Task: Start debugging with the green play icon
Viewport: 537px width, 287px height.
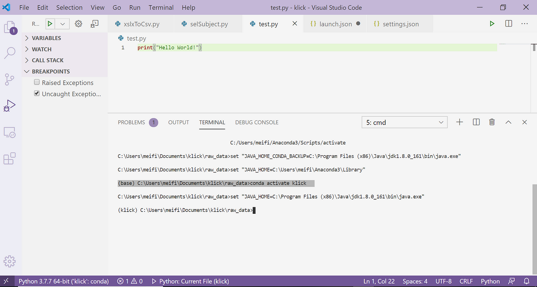Action: 50,23
